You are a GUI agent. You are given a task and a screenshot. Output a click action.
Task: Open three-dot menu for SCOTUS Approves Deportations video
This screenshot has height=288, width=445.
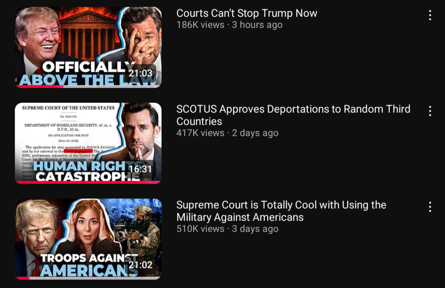(430, 111)
